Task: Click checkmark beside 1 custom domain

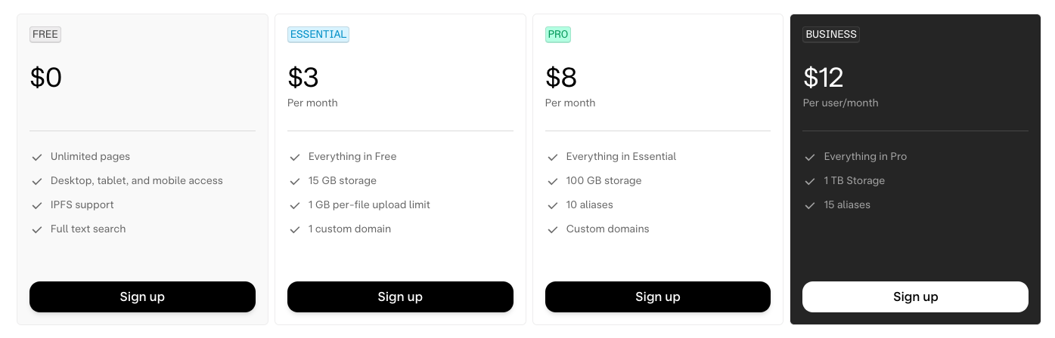Action: click(295, 229)
